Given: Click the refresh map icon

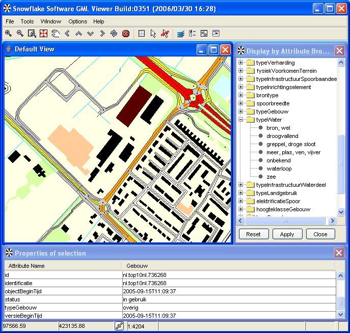Looking at the screenshot, I should point(114,34).
